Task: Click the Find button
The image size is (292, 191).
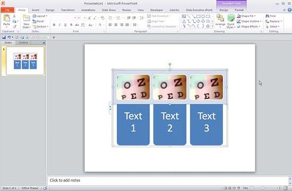Action: click(x=271, y=16)
